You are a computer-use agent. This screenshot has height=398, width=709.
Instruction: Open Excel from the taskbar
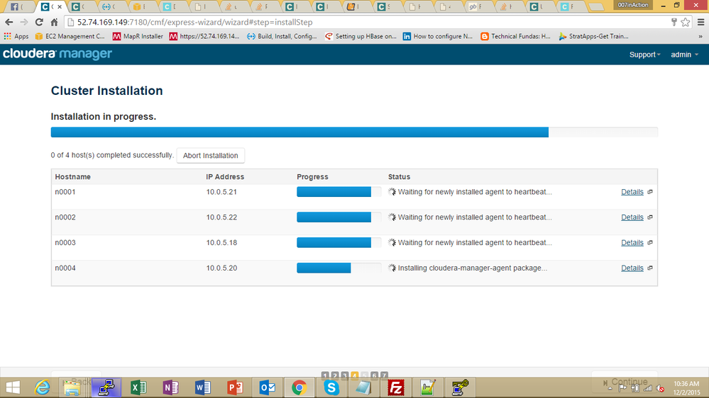coord(138,387)
